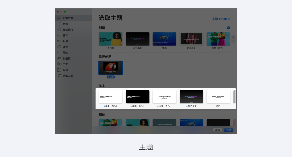Image resolution: width=292 pixels, height=157 pixels.
Task: Choose the 颜色渐变 thumbnail in 新增 row
Action: point(137,39)
